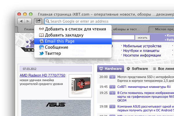Screen dimensions: 174x116
Task: Click the Hardware monitor icon
Action: coord(101,69)
